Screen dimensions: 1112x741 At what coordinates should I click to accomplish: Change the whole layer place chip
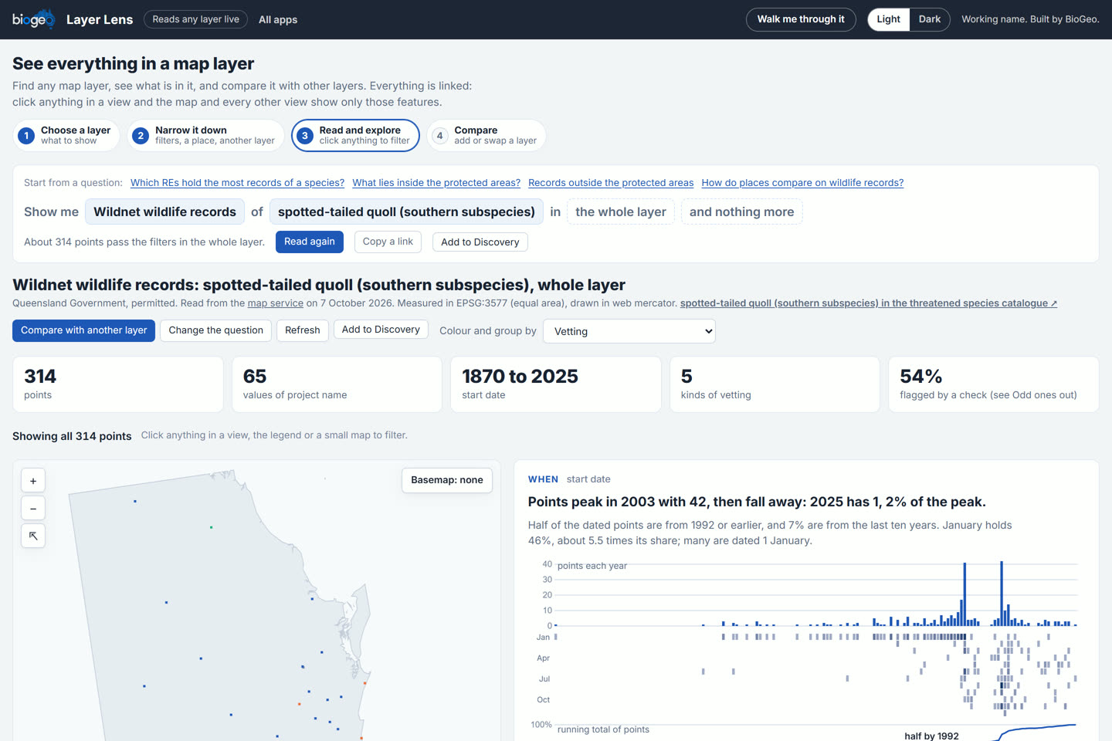click(x=621, y=211)
